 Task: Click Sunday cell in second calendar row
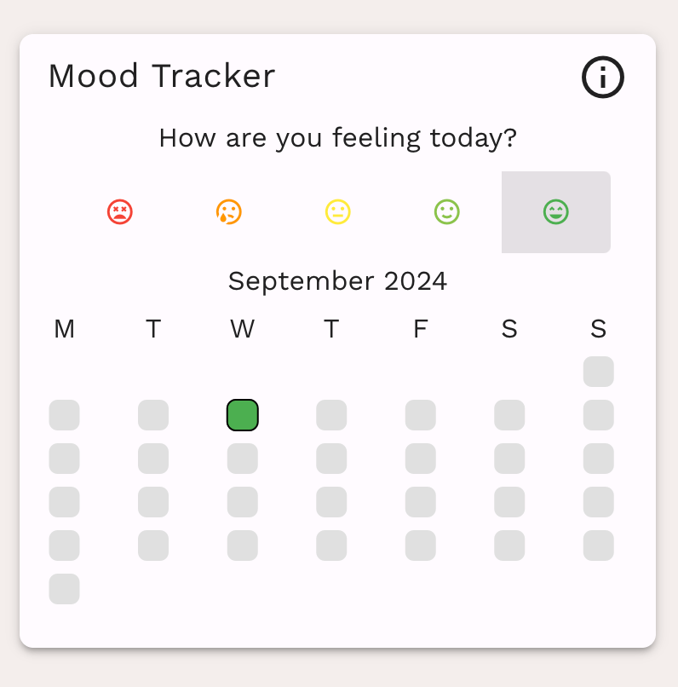[598, 415]
